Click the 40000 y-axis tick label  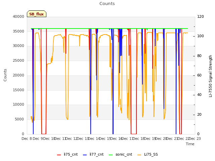(x=18, y=17)
